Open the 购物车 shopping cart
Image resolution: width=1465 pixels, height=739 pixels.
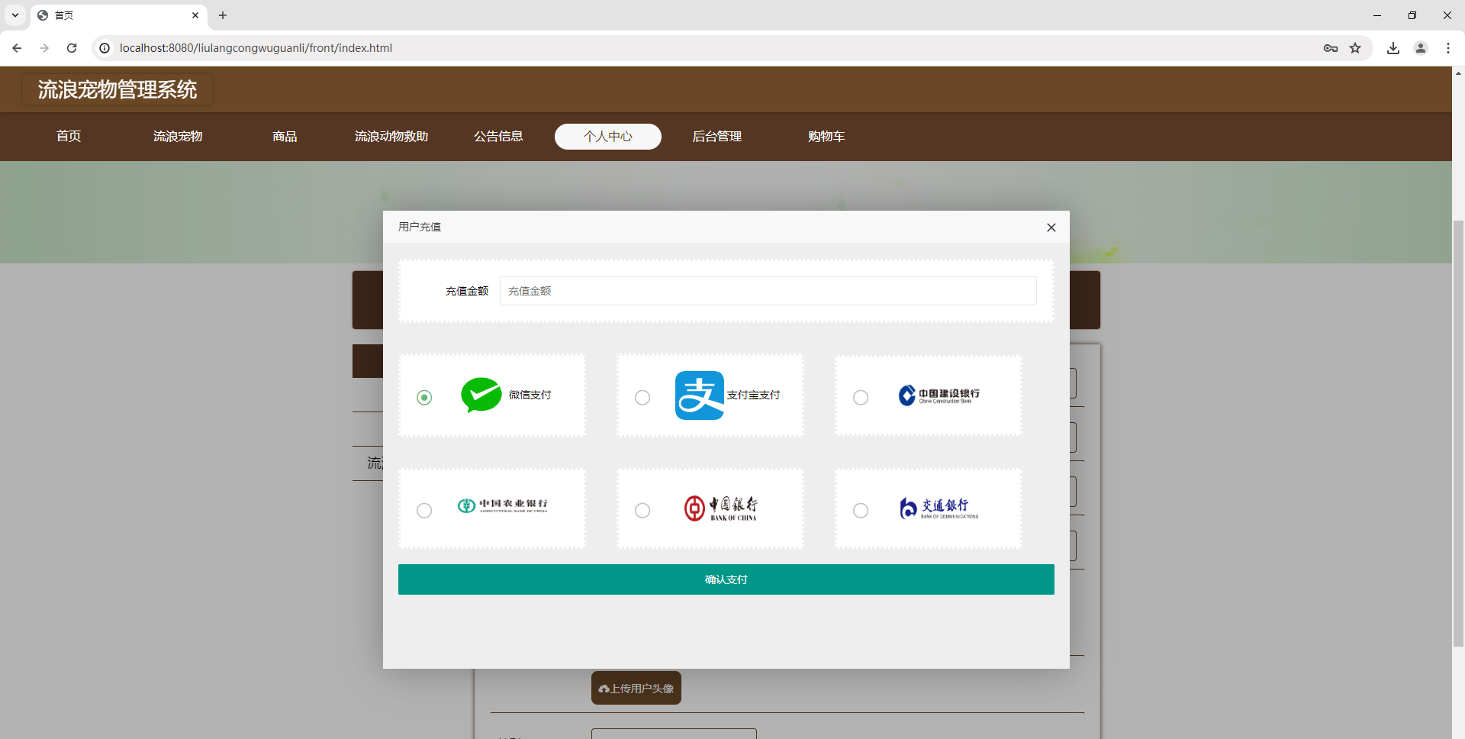826,137
